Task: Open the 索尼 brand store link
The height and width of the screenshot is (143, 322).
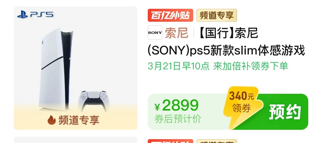Action: click(x=177, y=33)
